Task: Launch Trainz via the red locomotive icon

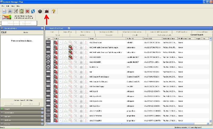Action: (47, 11)
